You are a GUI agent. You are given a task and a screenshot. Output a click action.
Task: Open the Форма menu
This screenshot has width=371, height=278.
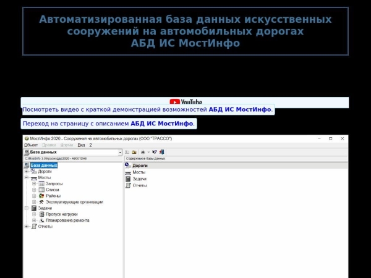pos(67,145)
